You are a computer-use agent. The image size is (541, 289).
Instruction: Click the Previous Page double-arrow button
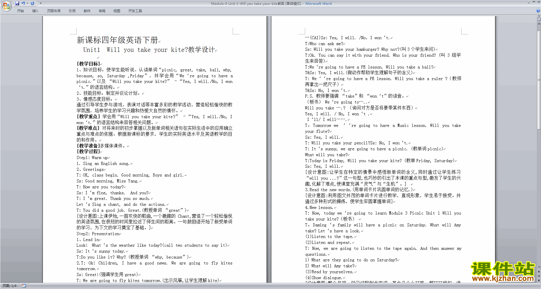(x=539, y=272)
